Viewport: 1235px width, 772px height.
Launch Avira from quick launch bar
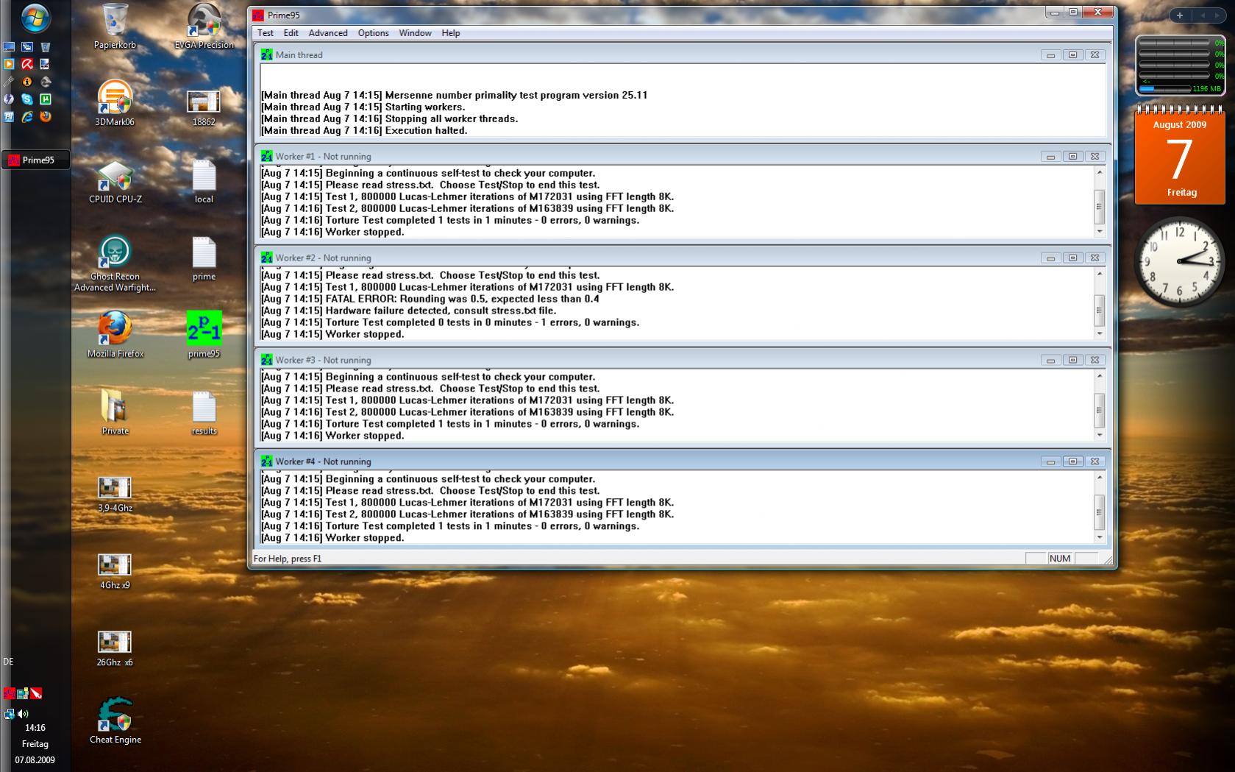click(x=27, y=64)
